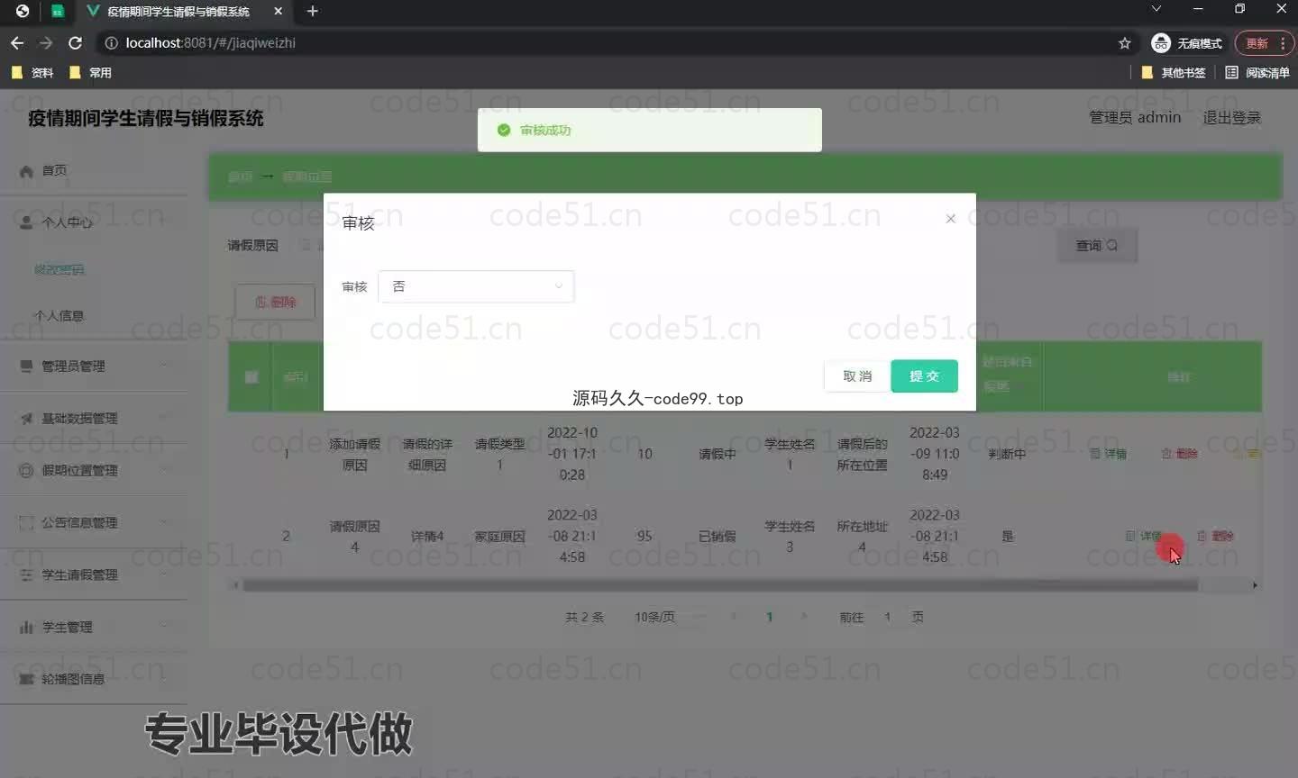This screenshot has height=778, width=1298.
Task: Open 个人信息 in the sidebar submenu
Action: tap(59, 316)
